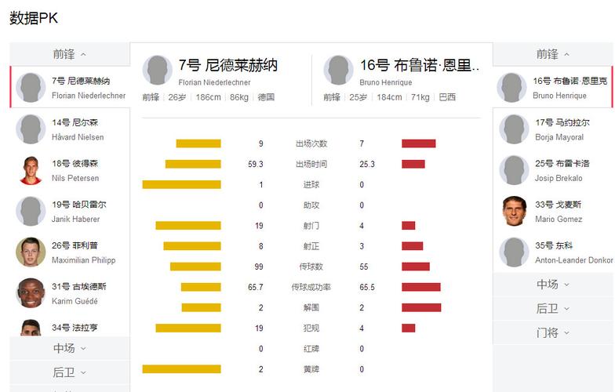Click Nils Petersen's player photo

tap(31, 170)
